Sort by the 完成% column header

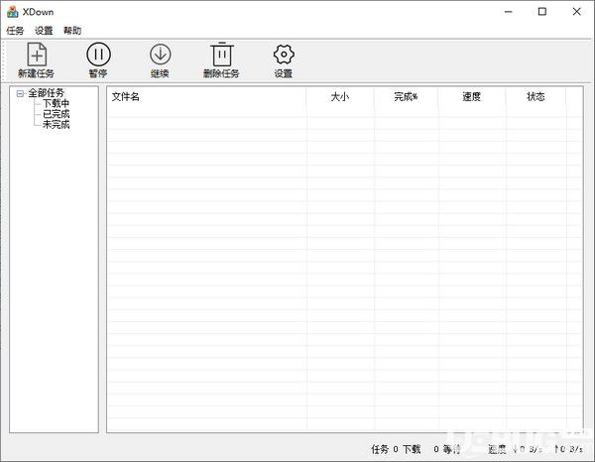pyautogui.click(x=406, y=97)
